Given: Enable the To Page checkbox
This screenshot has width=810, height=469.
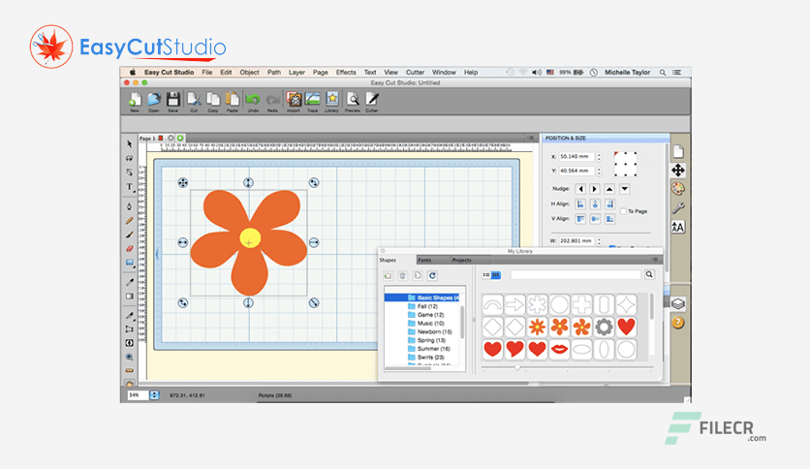Looking at the screenshot, I should (x=623, y=211).
